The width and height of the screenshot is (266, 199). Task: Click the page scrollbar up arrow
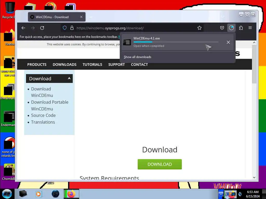pyautogui.click(x=254, y=42)
